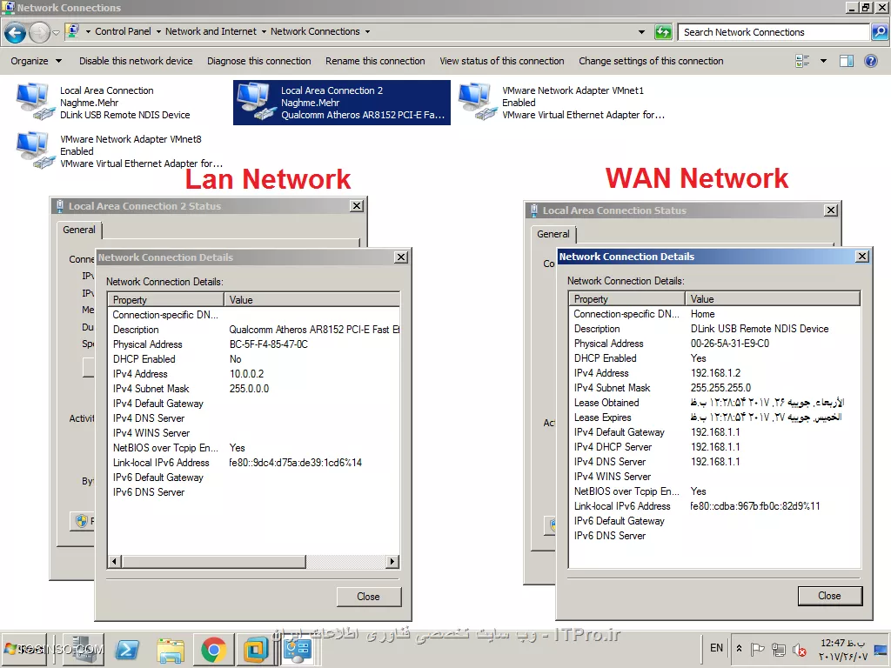Open Help with the question mark icon

pyautogui.click(x=870, y=61)
